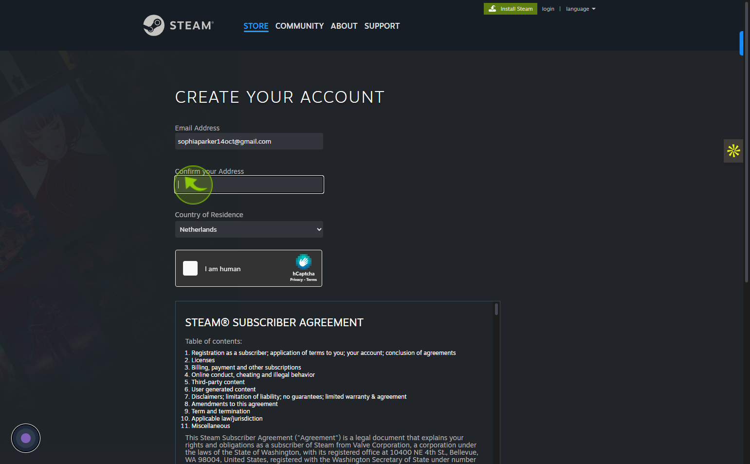Click the STEAM SUBSCRIBER AGREEMENT heading
Viewport: 750px width, 464px height.
pyautogui.click(x=274, y=322)
